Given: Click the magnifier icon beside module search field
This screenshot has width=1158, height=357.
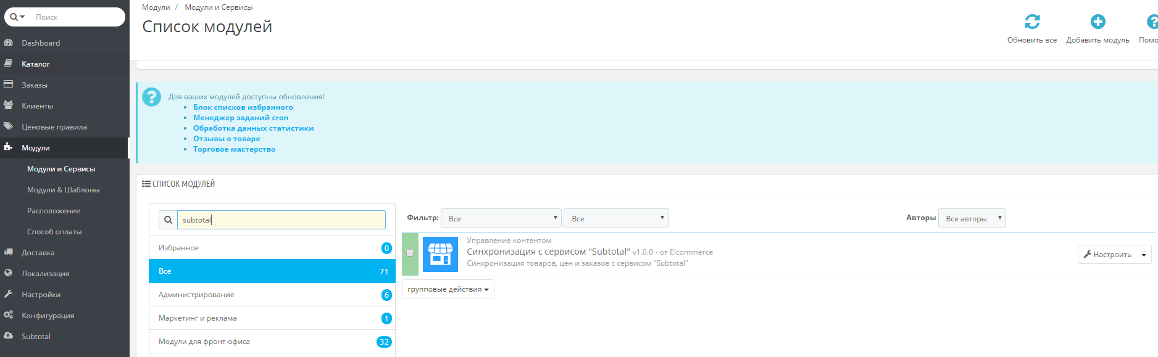Looking at the screenshot, I should [168, 220].
